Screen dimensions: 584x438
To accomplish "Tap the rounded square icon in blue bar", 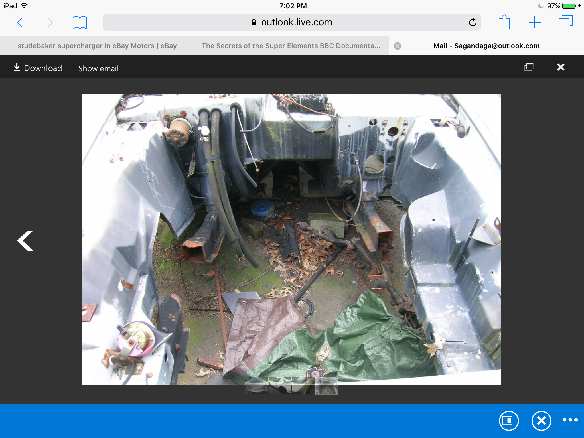I will pos(509,421).
